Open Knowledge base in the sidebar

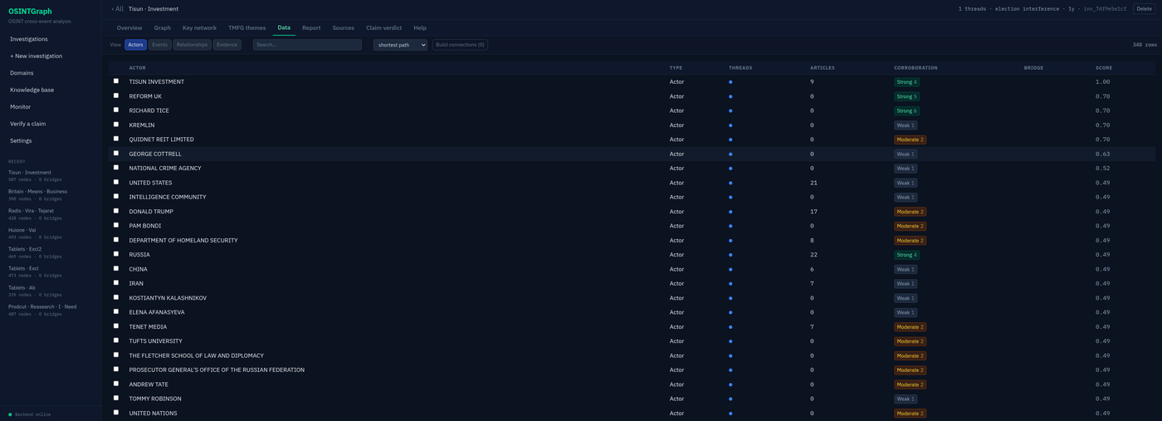point(32,90)
